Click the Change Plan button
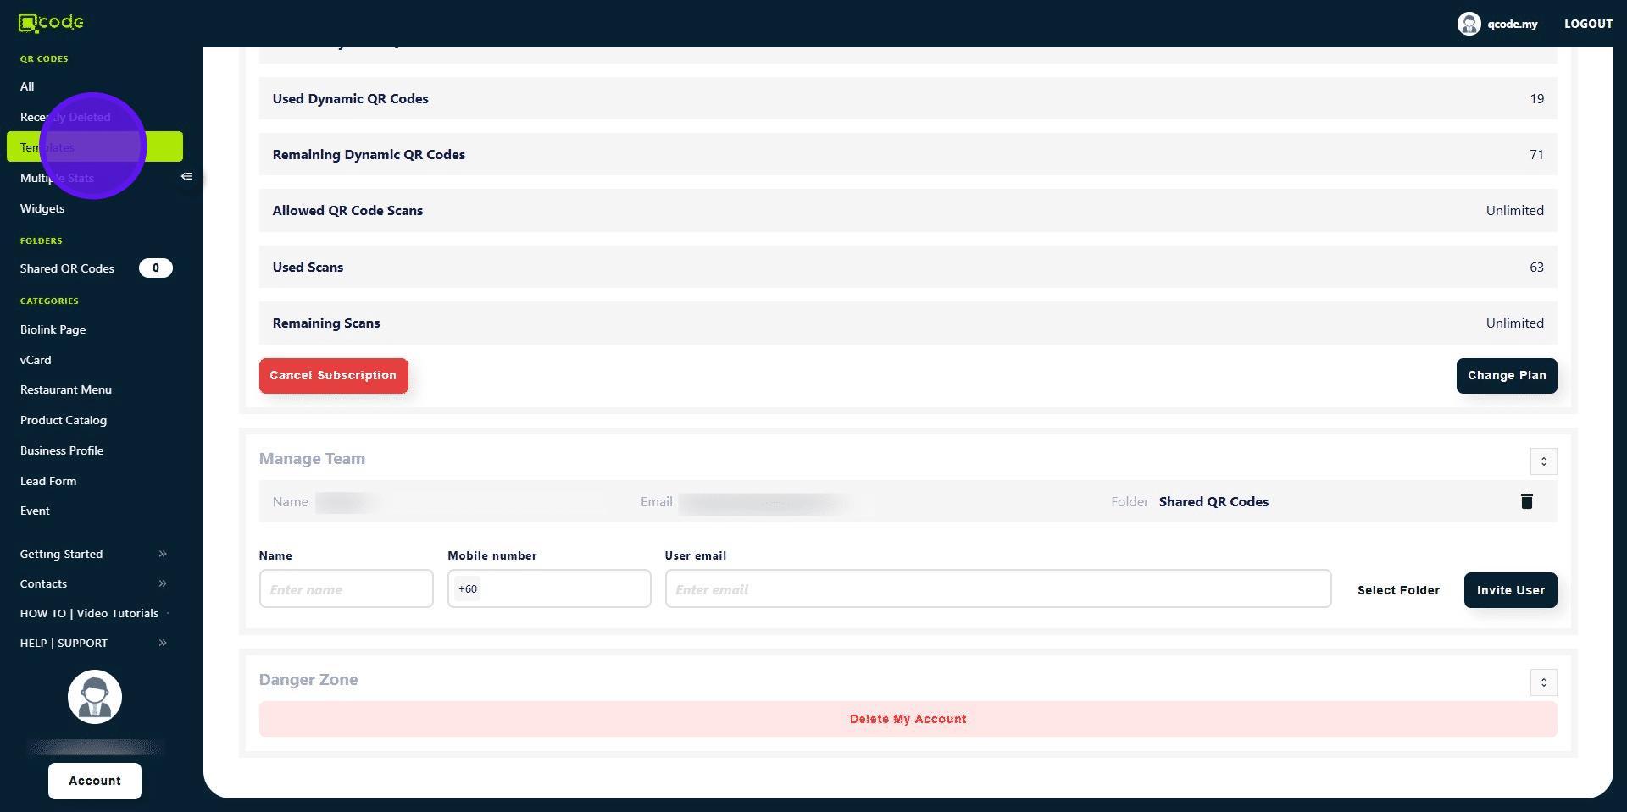Viewport: 1627px width, 812px height. (x=1506, y=376)
